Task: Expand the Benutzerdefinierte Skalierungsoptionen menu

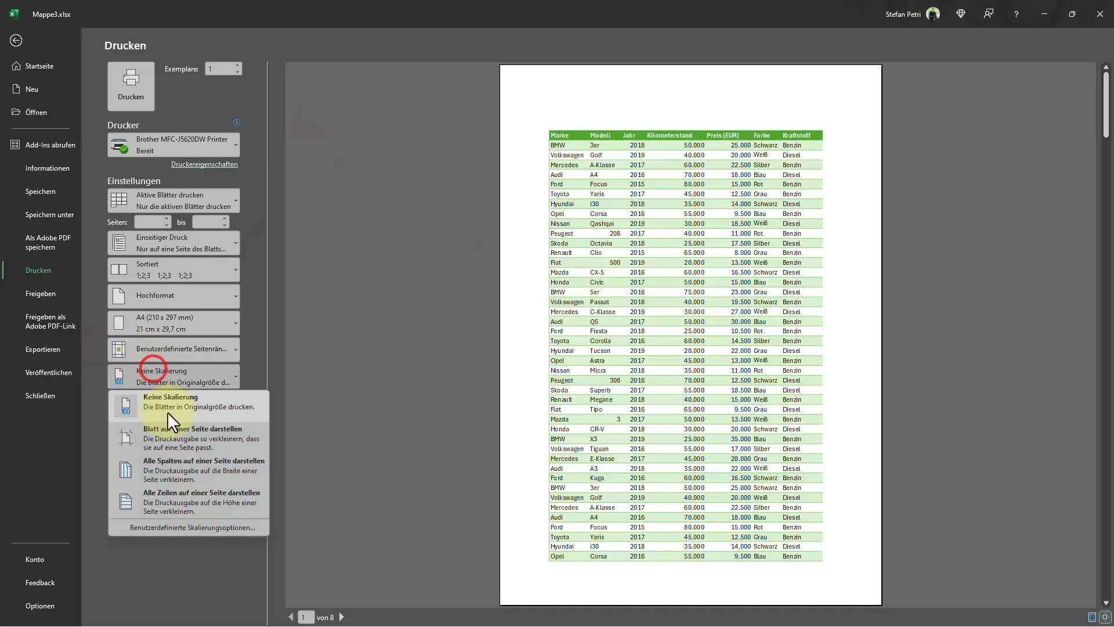Action: pyautogui.click(x=191, y=527)
